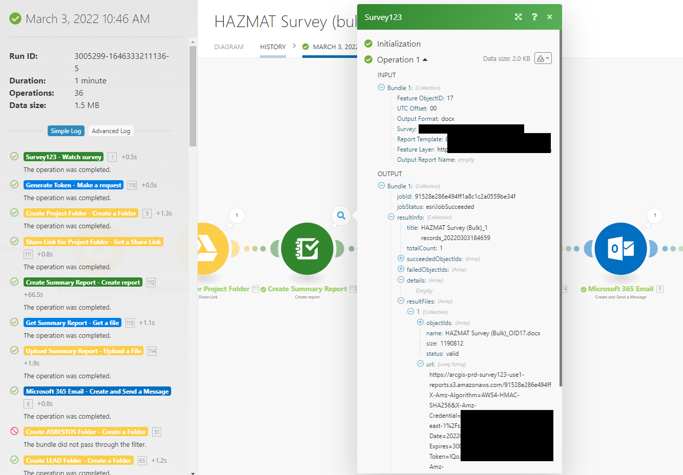Click the green Create Summary Report module
Image resolution: width=683 pixels, height=475 pixels.
pos(306,249)
